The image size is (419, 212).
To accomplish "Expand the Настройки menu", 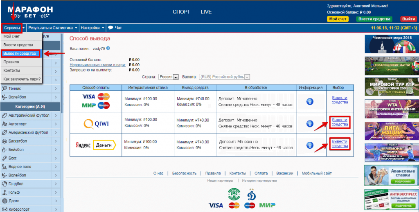I will [x=93, y=28].
